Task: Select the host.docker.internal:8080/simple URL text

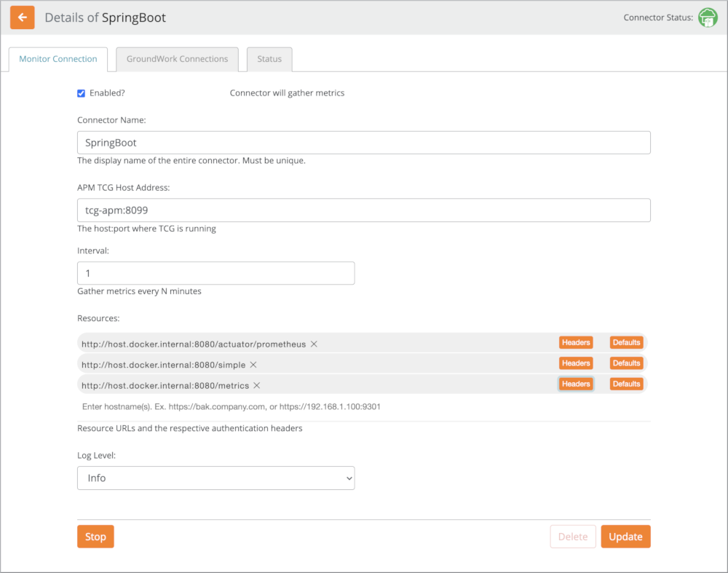Action: pos(163,365)
